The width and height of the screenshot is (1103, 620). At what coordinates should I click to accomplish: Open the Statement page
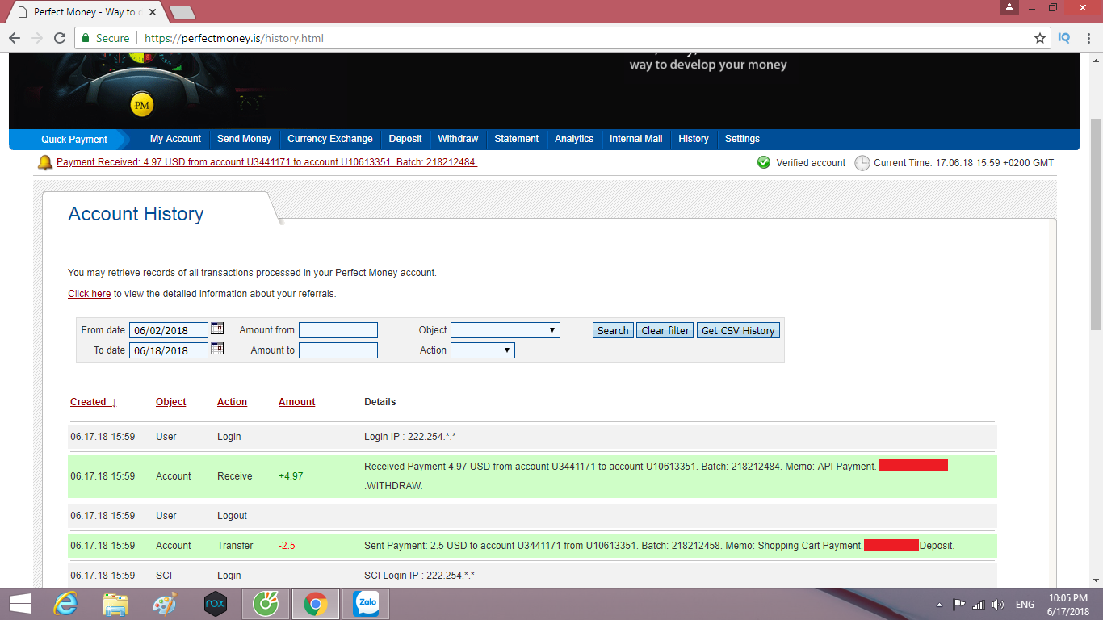pos(517,139)
